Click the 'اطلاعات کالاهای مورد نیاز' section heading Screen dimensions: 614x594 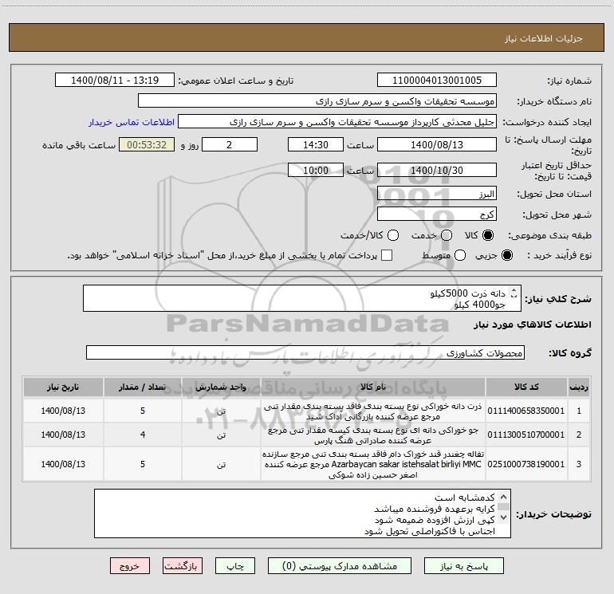click(533, 325)
